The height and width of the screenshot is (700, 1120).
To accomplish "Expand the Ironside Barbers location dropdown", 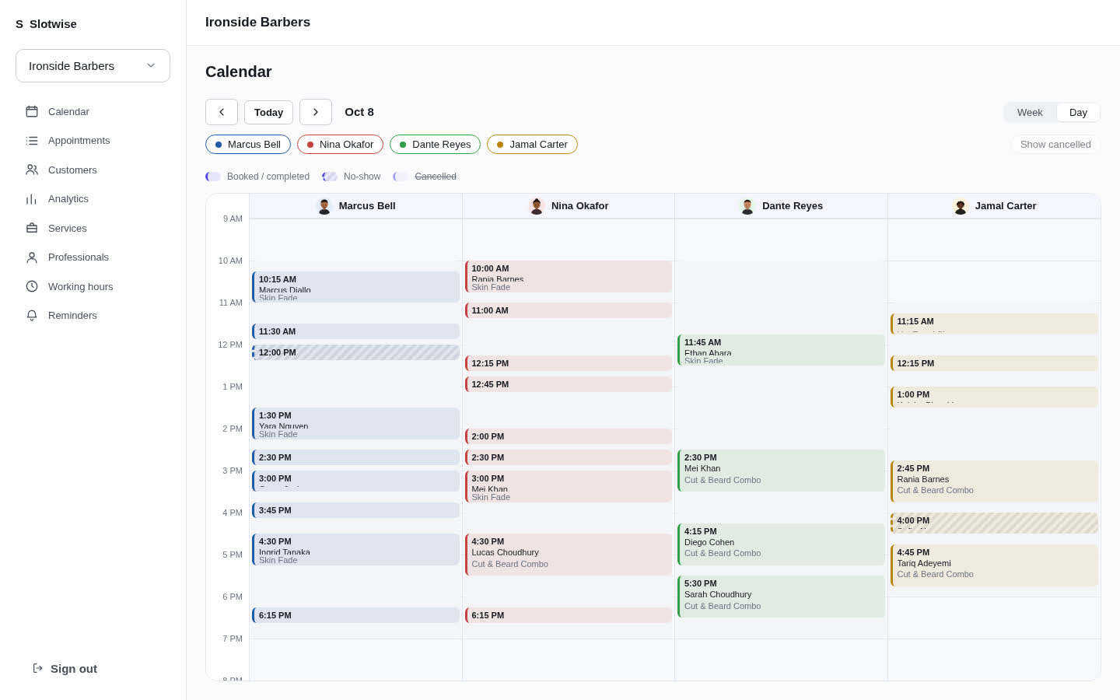I will coord(93,66).
